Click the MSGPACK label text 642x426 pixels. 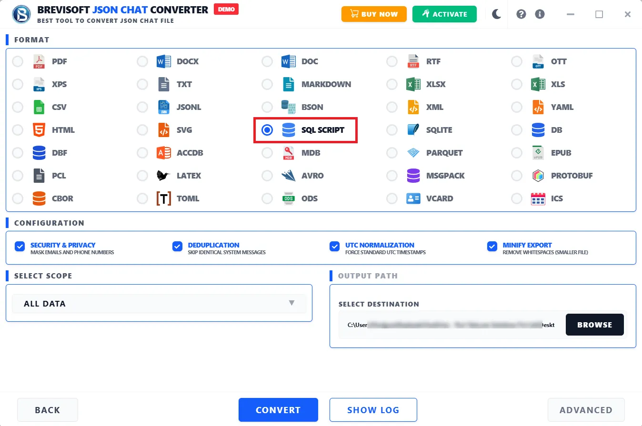446,176
